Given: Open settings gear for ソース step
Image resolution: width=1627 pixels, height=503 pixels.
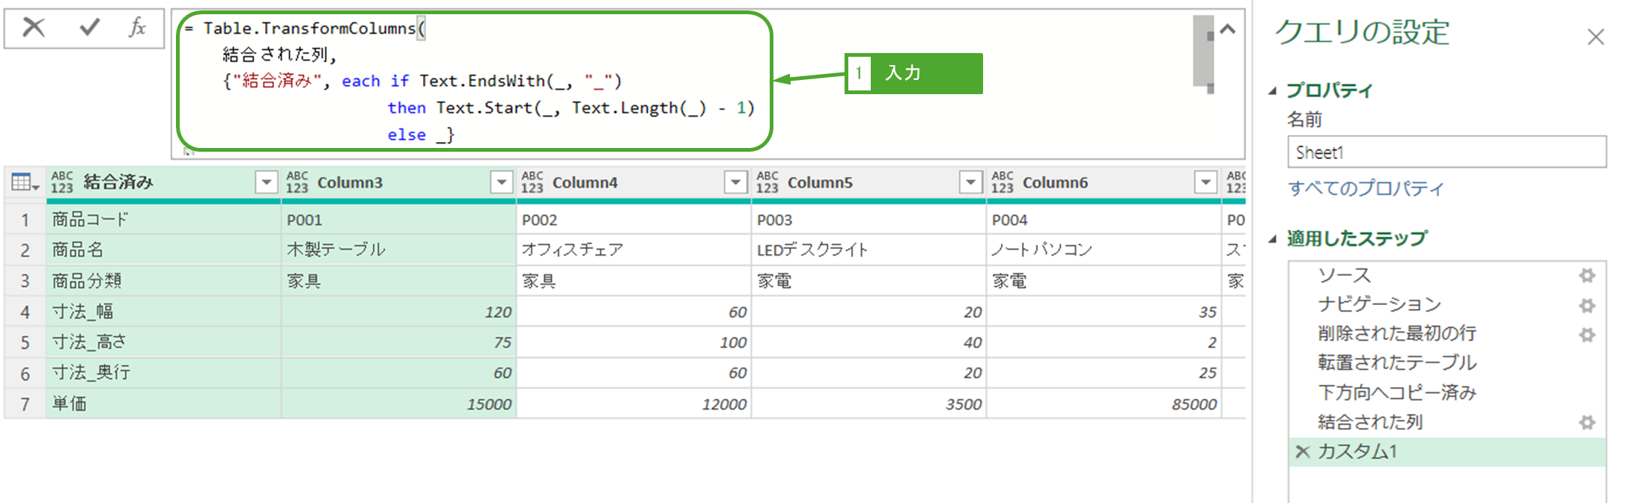Looking at the screenshot, I should click(1586, 276).
